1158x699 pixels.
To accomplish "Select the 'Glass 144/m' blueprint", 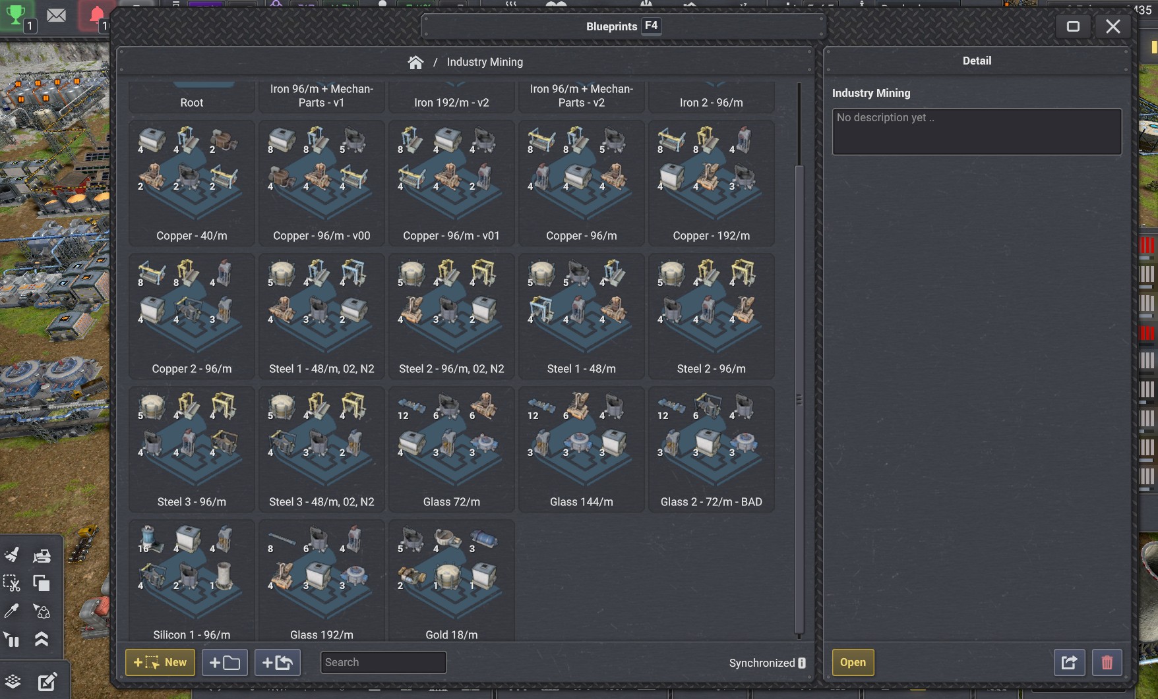I will point(582,449).
